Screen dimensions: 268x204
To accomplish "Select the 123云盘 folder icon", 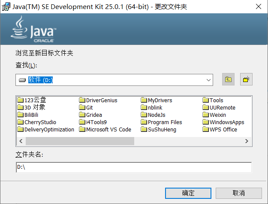I will point(20,100).
